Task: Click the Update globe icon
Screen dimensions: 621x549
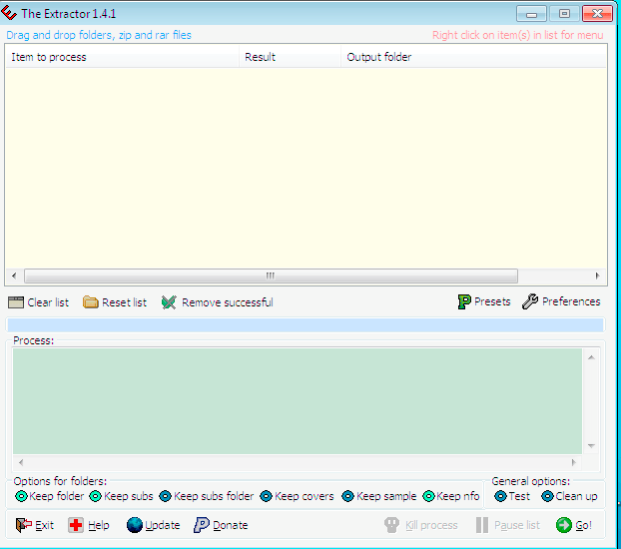Action: [x=135, y=525]
